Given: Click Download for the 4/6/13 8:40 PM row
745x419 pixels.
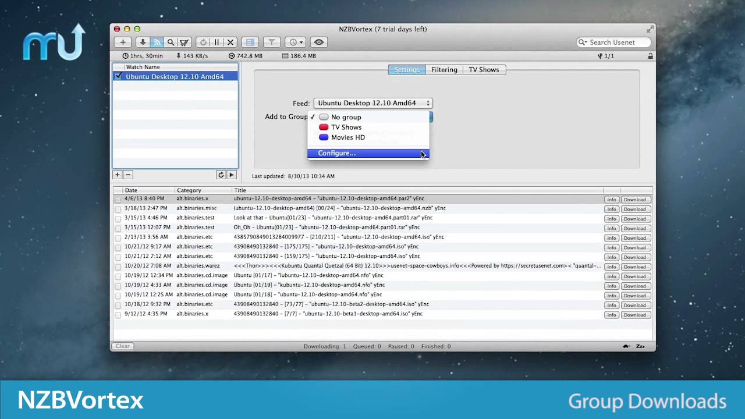Looking at the screenshot, I should pos(635,200).
